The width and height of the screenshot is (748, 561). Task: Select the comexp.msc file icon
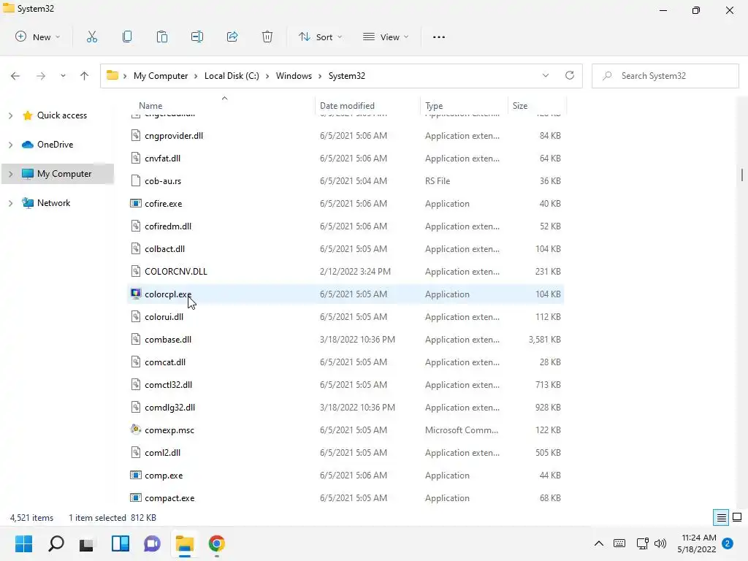click(136, 430)
